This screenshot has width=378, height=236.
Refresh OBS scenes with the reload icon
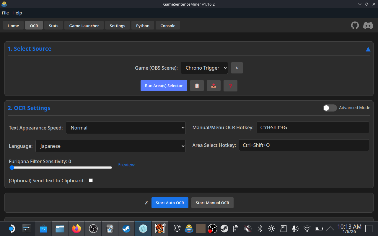point(237,68)
